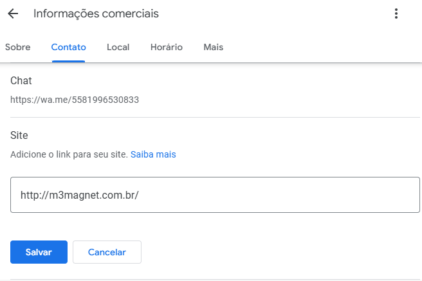This screenshot has width=422, height=281.
Task: Click the divider between Chat and Site
Action: [x=210, y=117]
